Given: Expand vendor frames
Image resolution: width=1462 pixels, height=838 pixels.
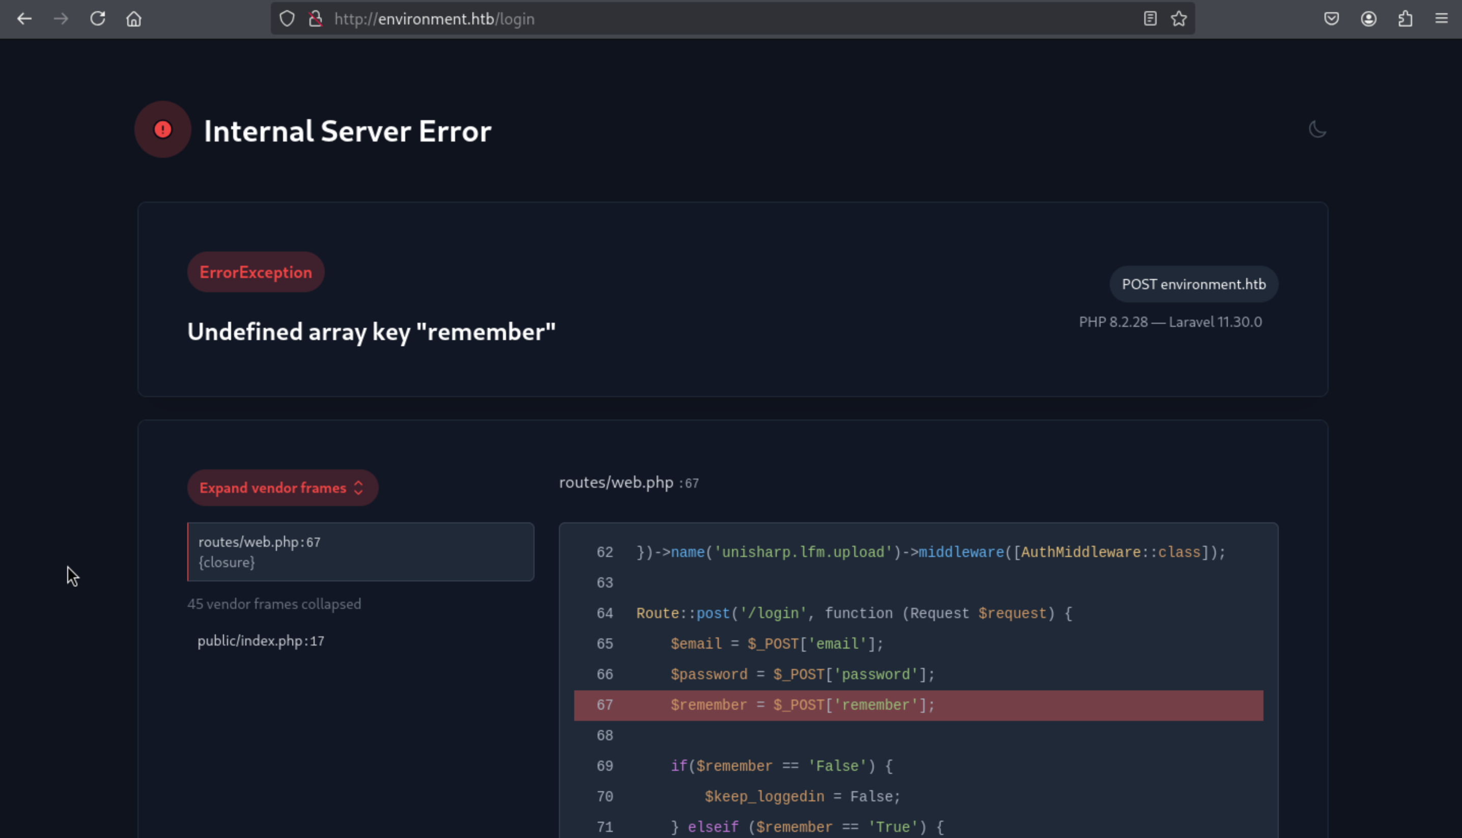Looking at the screenshot, I should [282, 488].
